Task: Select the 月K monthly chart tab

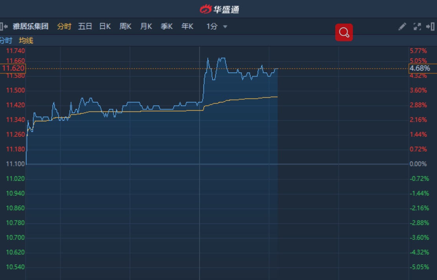Action: click(146, 26)
